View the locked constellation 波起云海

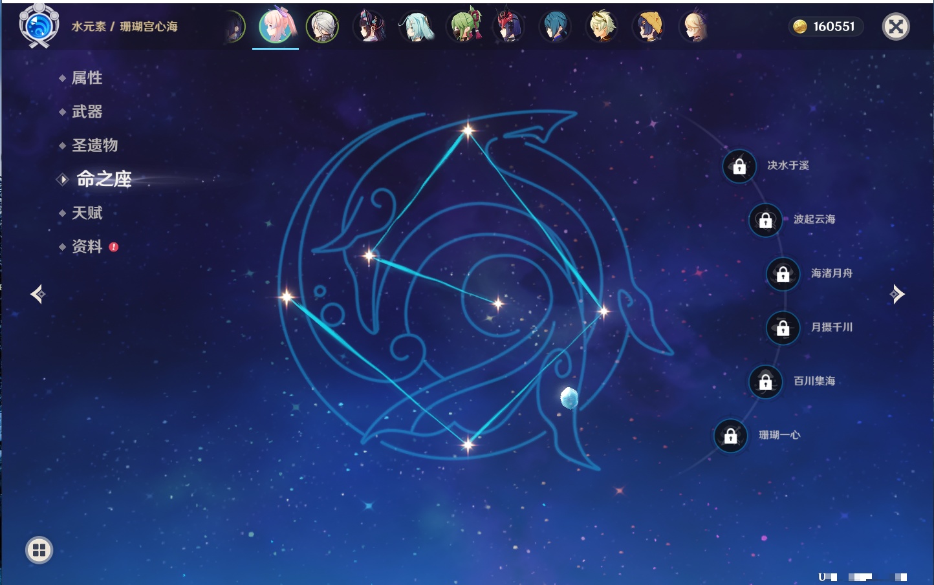click(x=766, y=220)
